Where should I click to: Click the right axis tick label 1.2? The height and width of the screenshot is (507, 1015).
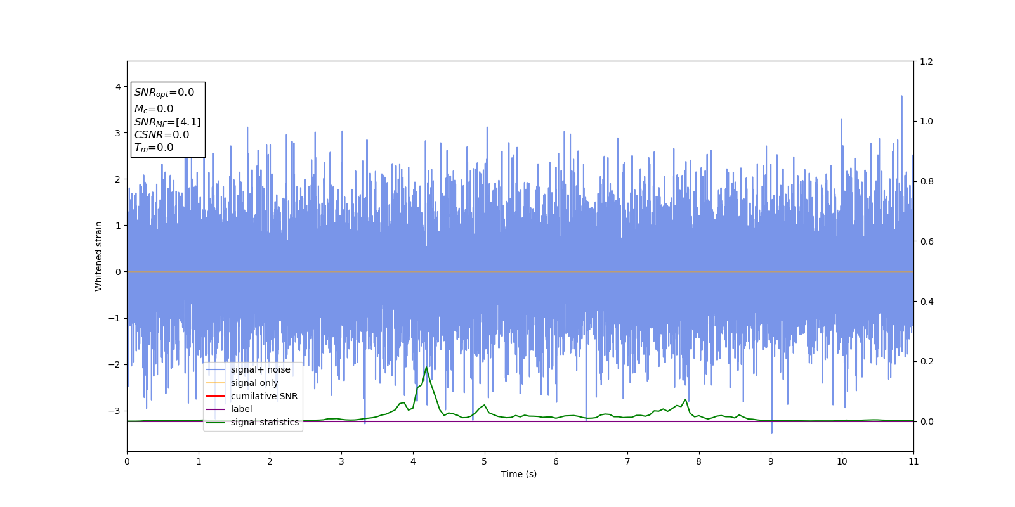click(926, 61)
